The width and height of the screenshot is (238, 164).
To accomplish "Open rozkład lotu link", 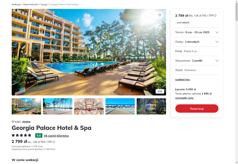I will [182, 79].
